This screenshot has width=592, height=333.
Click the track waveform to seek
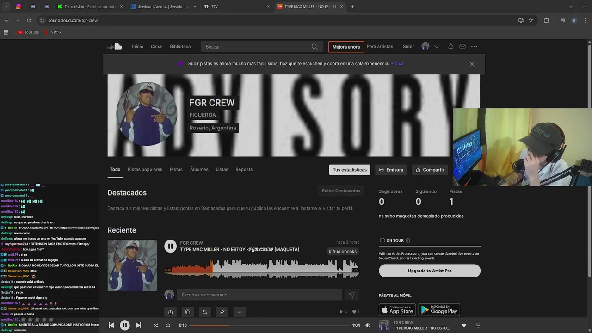click(262, 269)
